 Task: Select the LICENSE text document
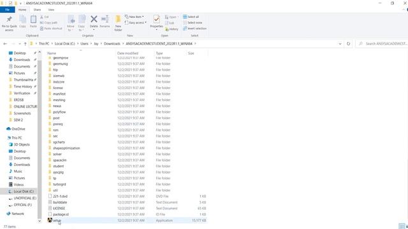pyautogui.click(x=127, y=208)
